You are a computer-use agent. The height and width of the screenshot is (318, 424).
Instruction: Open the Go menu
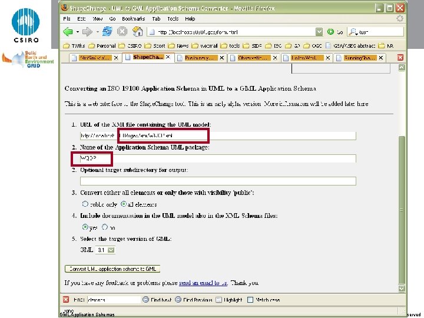click(112, 19)
